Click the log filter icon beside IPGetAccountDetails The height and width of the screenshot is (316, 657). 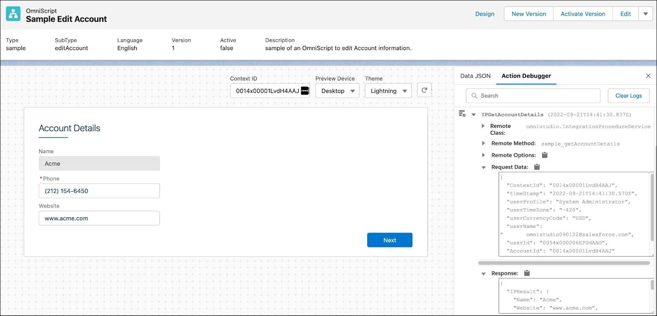tap(462, 114)
